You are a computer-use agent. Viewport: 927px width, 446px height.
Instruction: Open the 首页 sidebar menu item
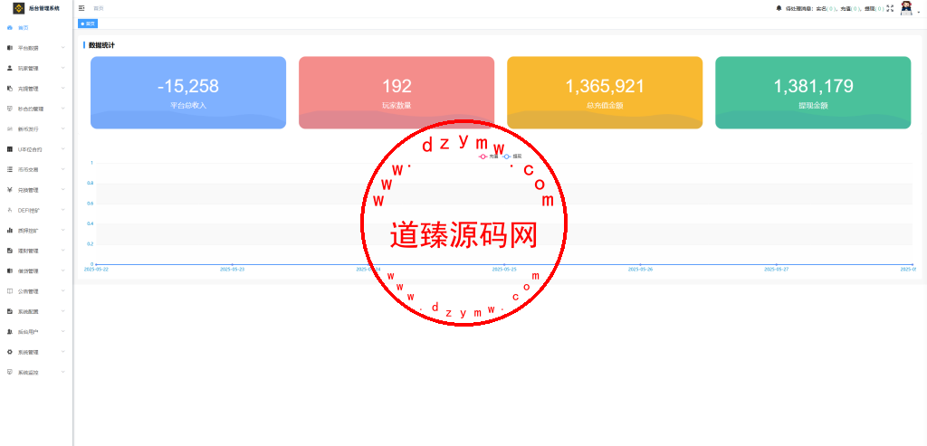(36, 28)
